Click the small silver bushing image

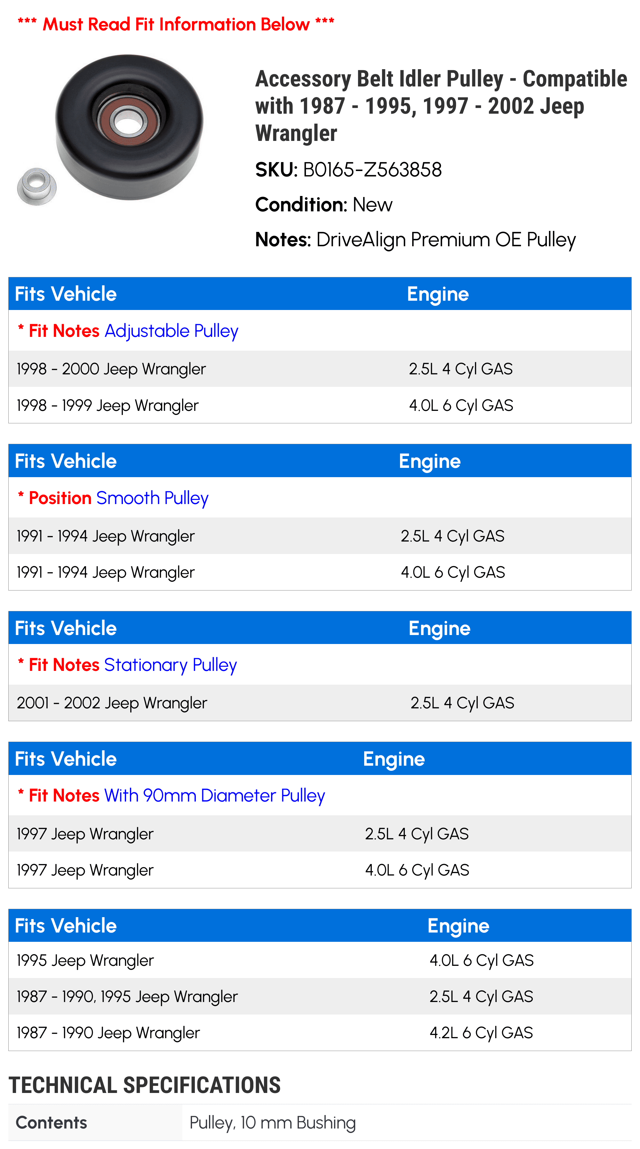point(37,186)
